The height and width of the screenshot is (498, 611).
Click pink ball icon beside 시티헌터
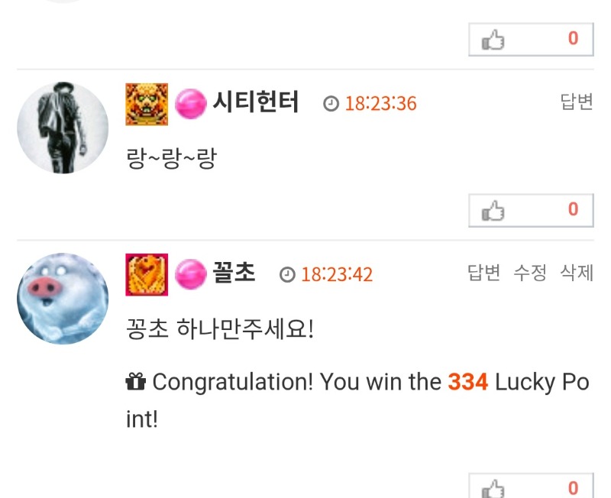(x=190, y=104)
